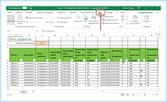This screenshot has width=167, height=102.
Task: Click the zoom in plus button
Action: pyautogui.click(x=153, y=95)
